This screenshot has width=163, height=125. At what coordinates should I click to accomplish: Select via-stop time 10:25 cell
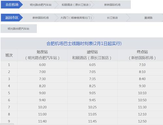click(x=92, y=107)
